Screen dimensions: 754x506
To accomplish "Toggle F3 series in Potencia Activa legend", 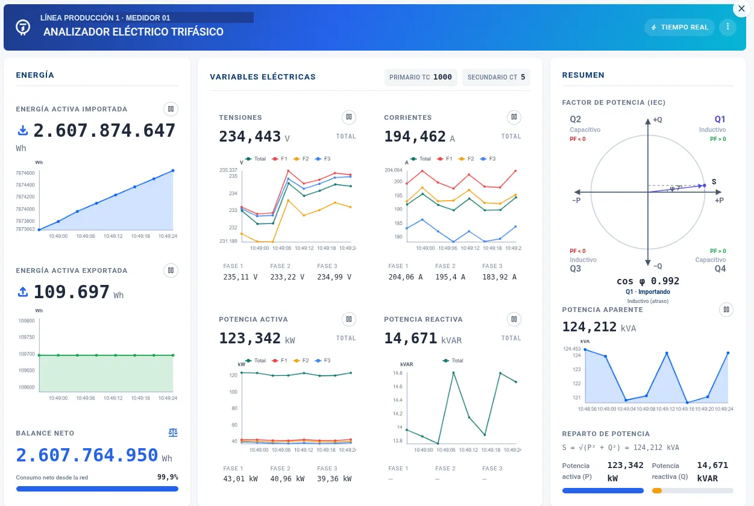I will 322,361.
